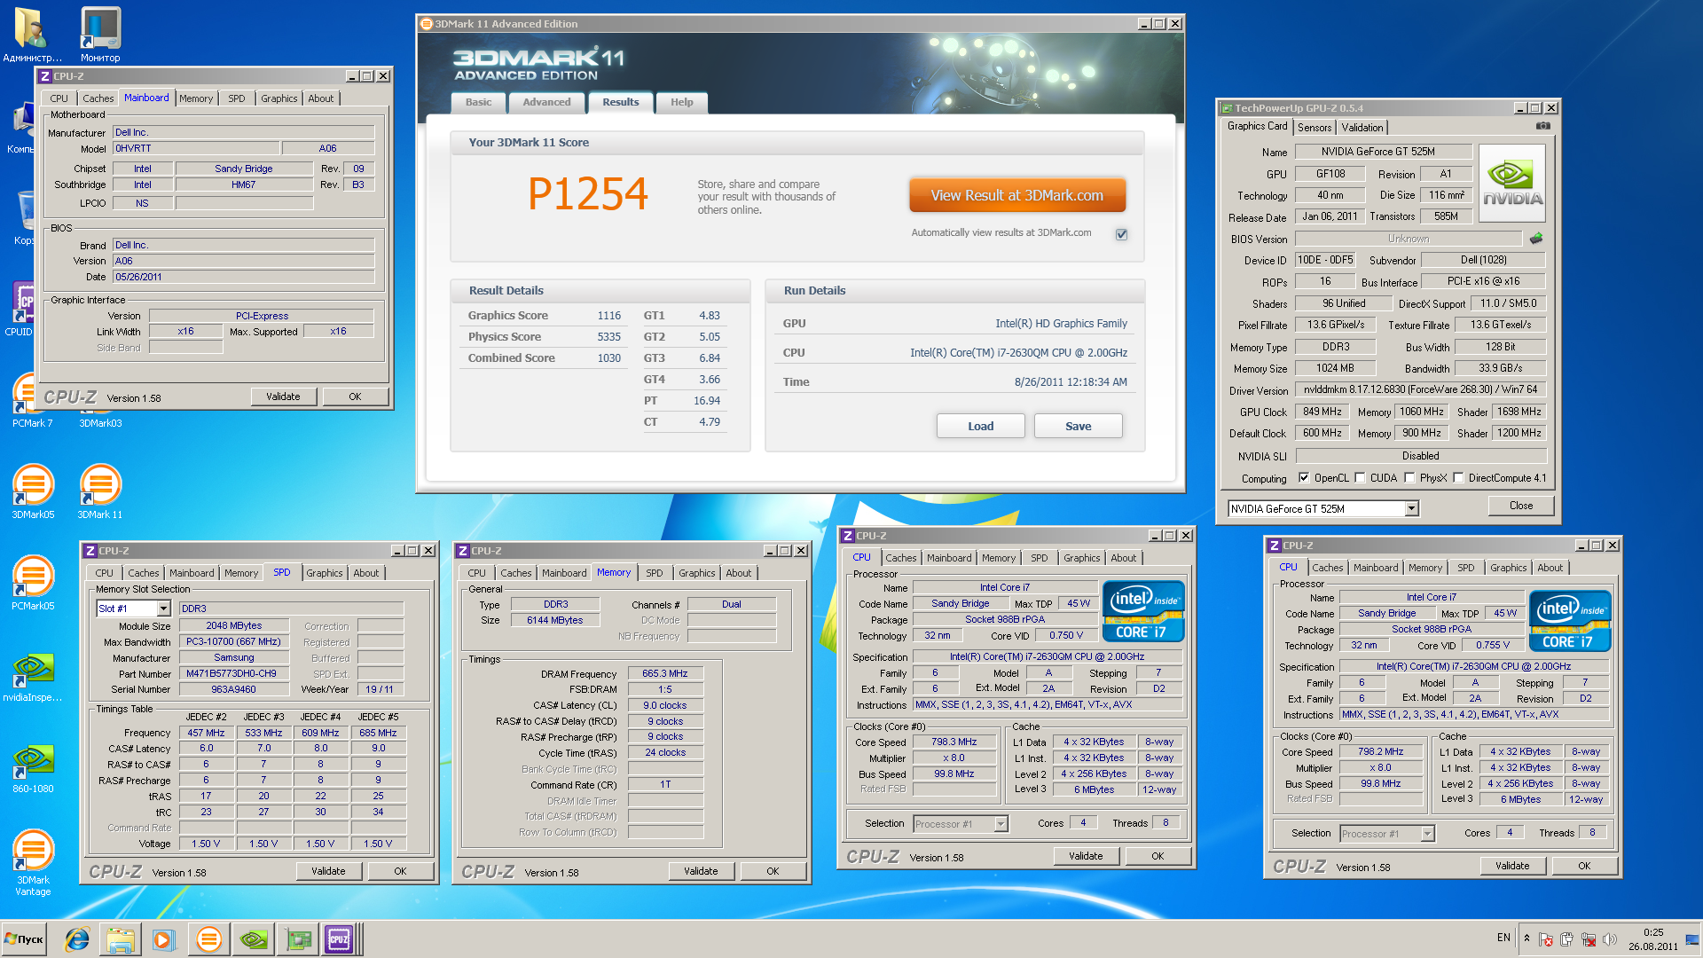Switch to the GPU-Z graphics card taskbar button
The image size is (1703, 958).
297,939
